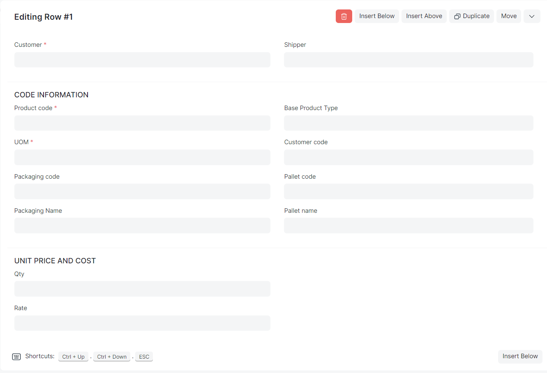Screen dimensions: 547x373
Task: Select the Base Product Type field
Action: click(409, 123)
